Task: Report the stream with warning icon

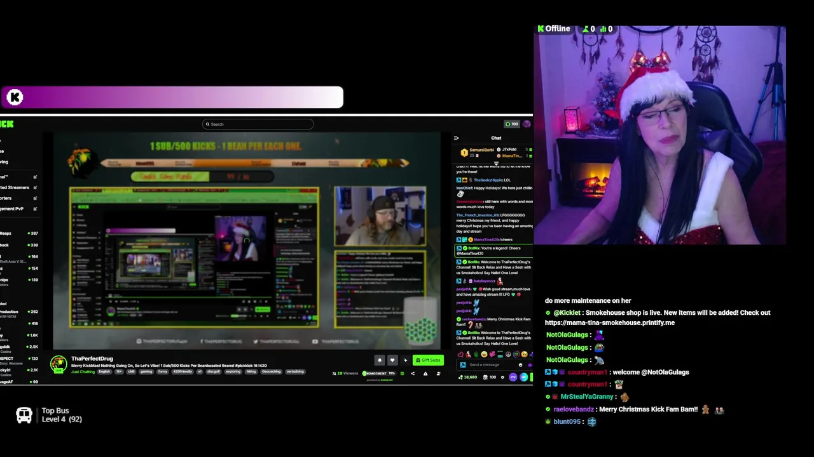Action: [425, 373]
